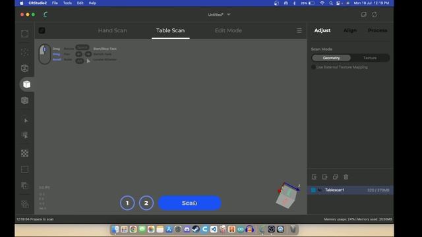Click the dark square icon left of Hand Scan
The image size is (422, 237).
pyautogui.click(x=42, y=30)
